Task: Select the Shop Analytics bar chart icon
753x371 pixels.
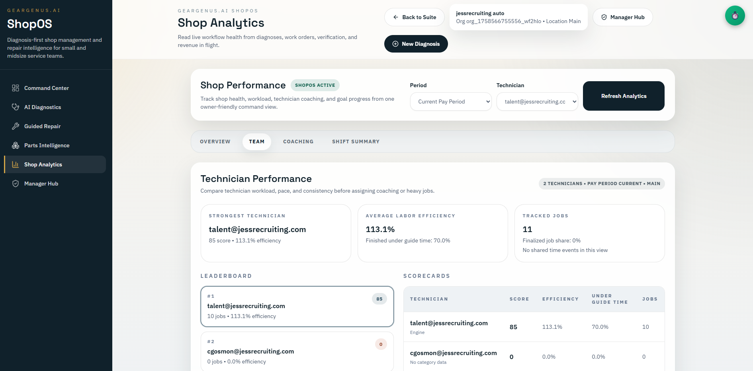Action: pos(16,164)
